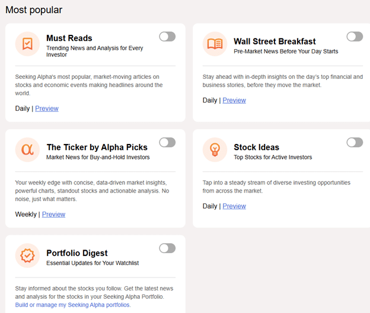This screenshot has width=370, height=313.
Task: Click the Stock Ideas card heading
Action: tap(256, 147)
